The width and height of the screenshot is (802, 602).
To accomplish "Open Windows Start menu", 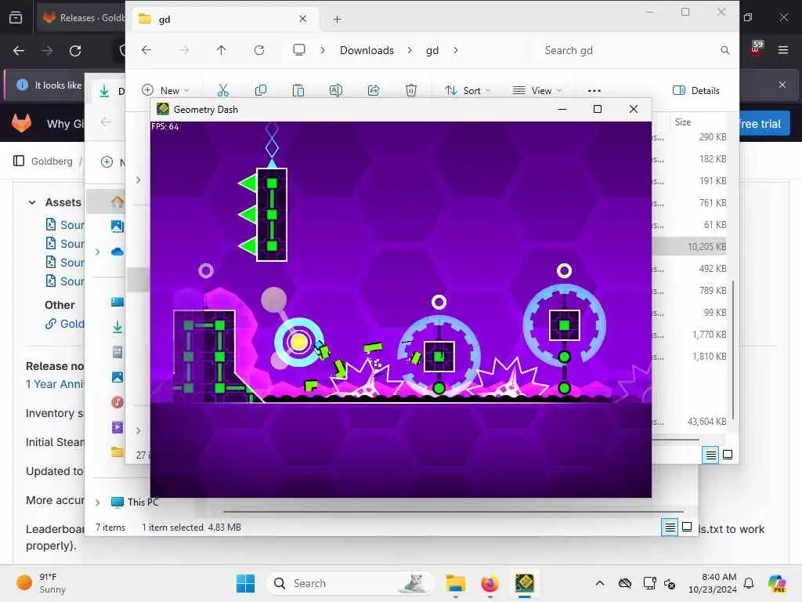I will pyautogui.click(x=245, y=583).
